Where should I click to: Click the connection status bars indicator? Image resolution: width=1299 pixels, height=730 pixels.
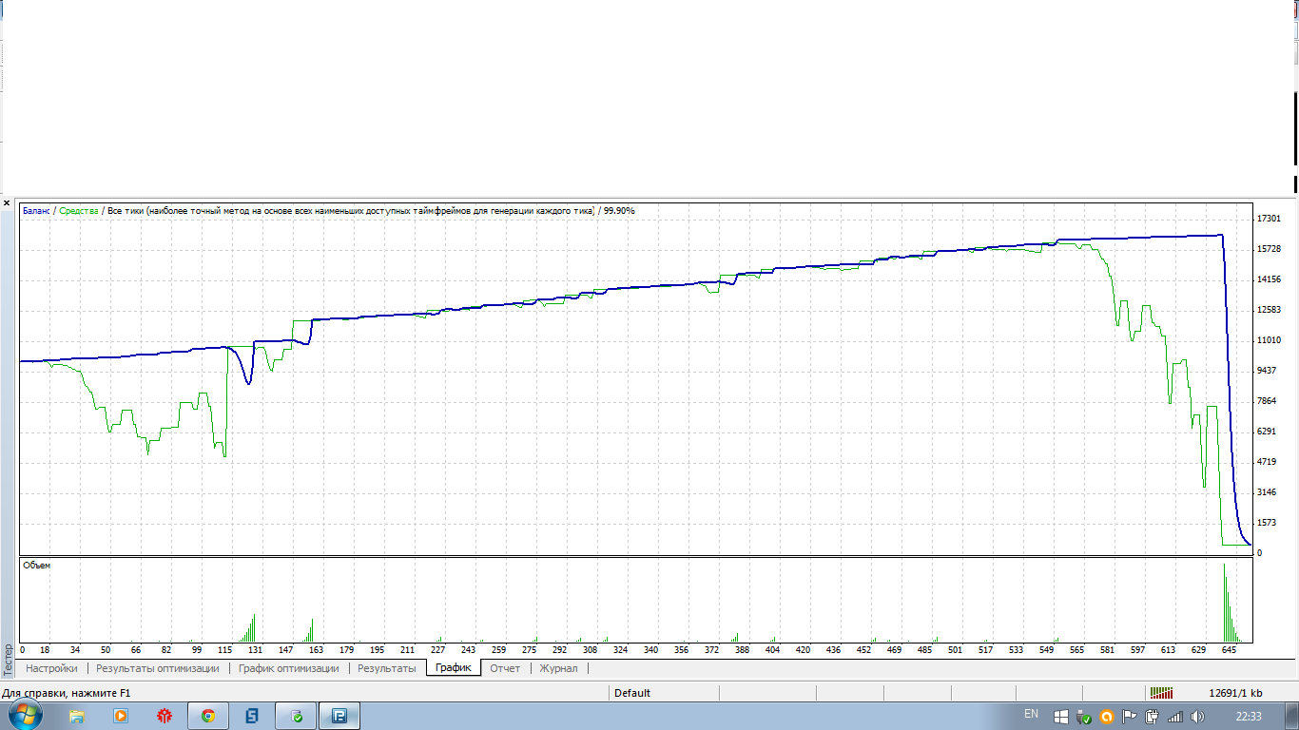coord(1161,693)
